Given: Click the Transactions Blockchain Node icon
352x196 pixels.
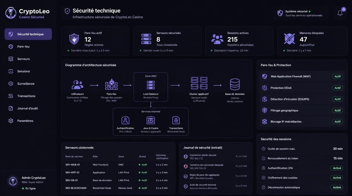Looking at the screenshot, I should tap(176, 120).
